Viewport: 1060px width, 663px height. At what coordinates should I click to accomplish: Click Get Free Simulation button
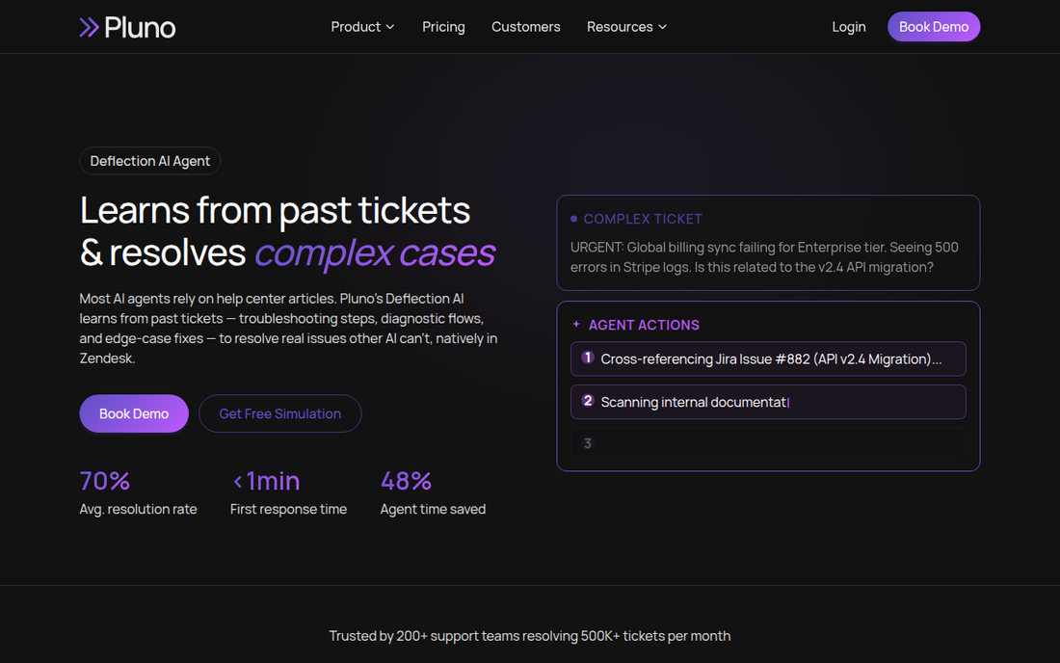279,413
